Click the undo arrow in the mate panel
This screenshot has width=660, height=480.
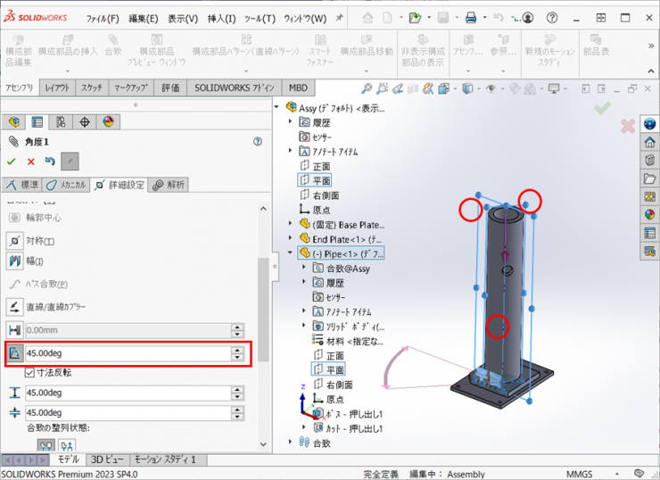(51, 161)
